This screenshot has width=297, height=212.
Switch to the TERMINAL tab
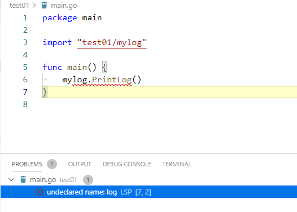[177, 164]
